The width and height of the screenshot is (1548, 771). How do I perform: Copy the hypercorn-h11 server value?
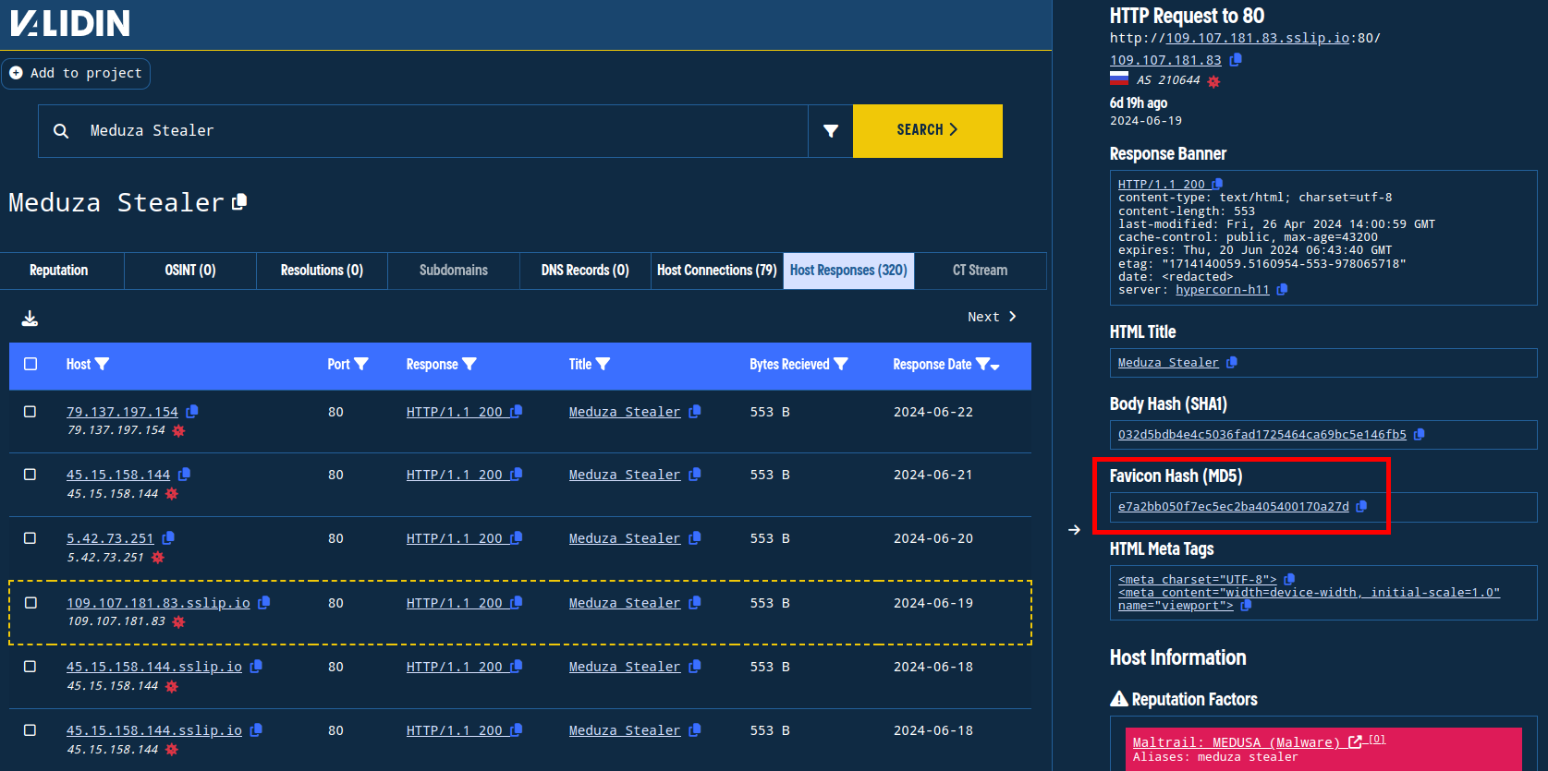pyautogui.click(x=1282, y=290)
